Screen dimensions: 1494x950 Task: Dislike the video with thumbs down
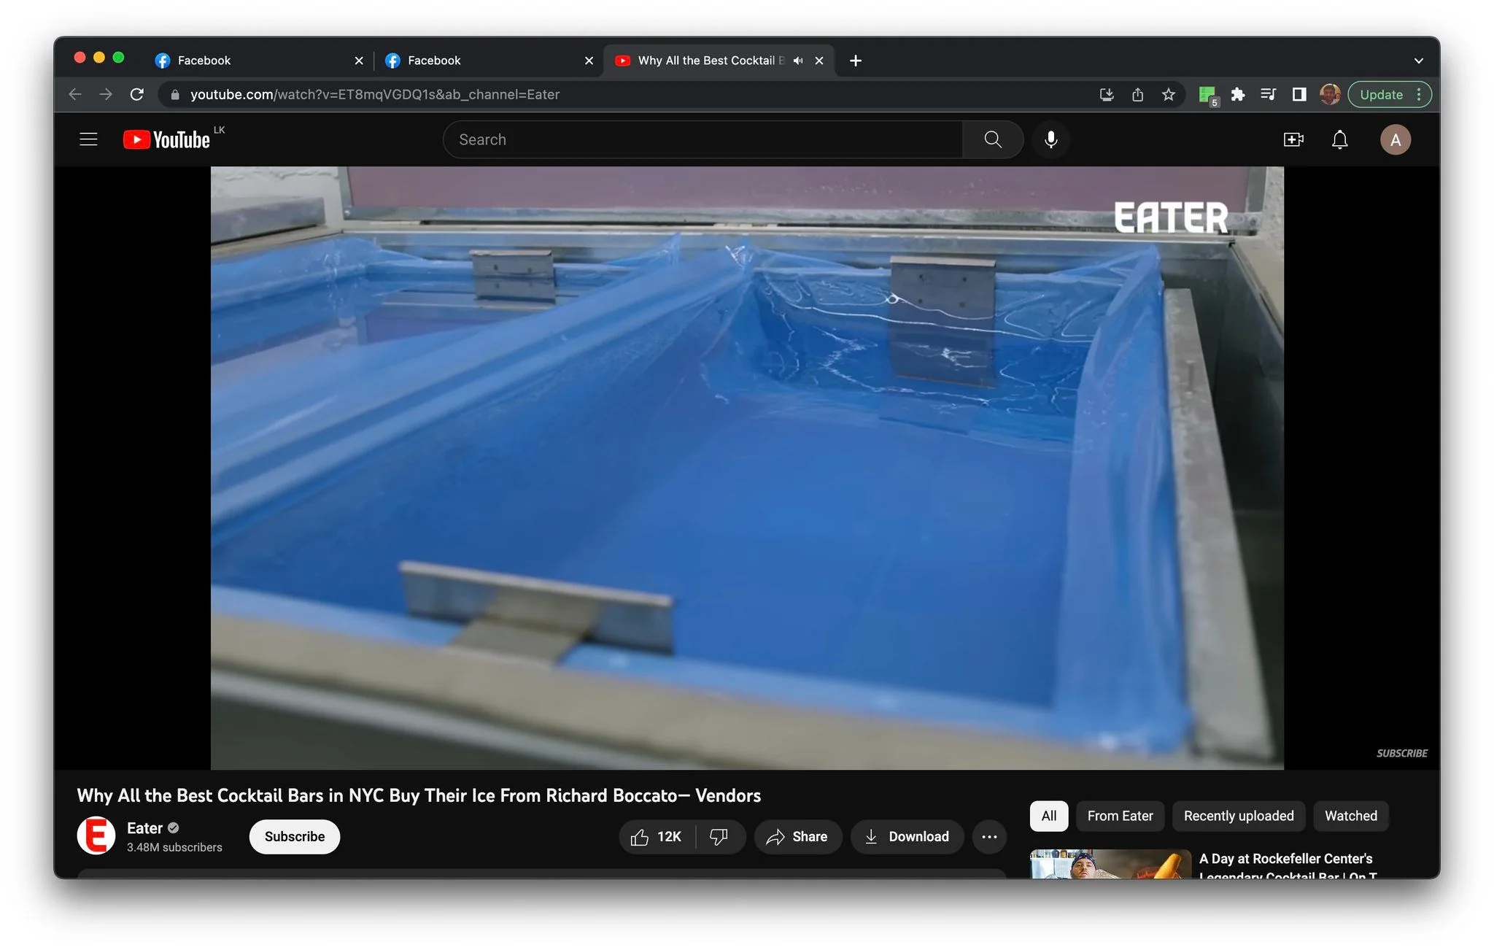(719, 836)
